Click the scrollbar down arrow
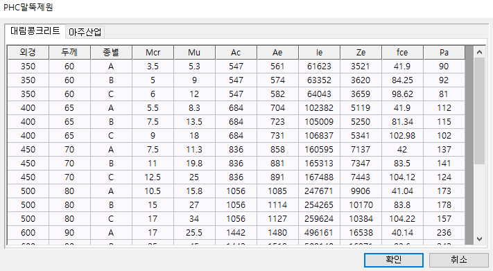 [480, 239]
